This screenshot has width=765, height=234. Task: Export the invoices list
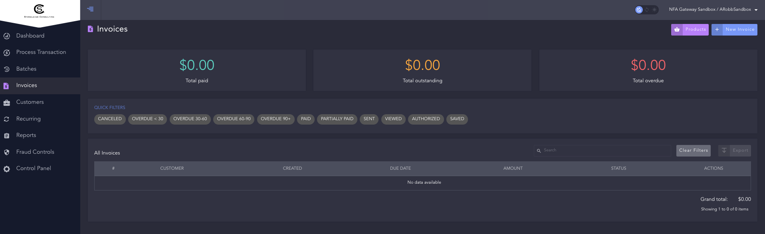[x=734, y=151]
